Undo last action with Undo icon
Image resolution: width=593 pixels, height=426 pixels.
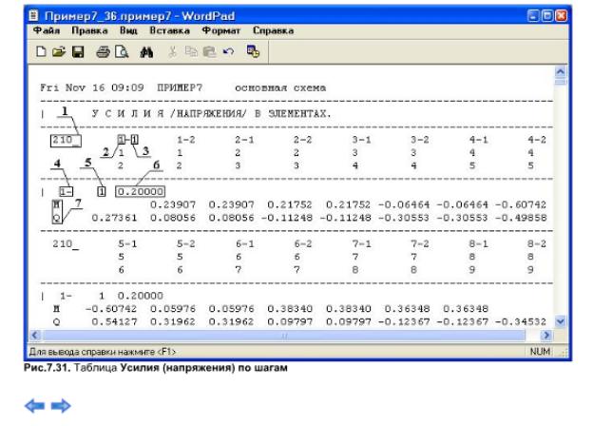click(228, 51)
